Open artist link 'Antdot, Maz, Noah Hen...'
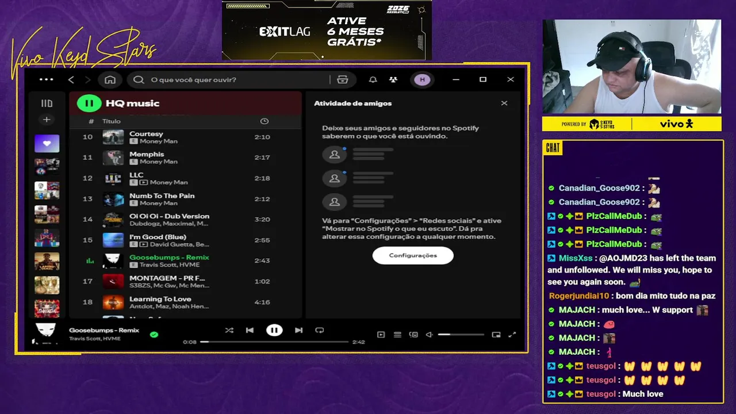 click(x=169, y=306)
